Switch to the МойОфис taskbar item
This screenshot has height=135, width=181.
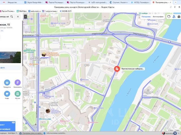click(9, 133)
